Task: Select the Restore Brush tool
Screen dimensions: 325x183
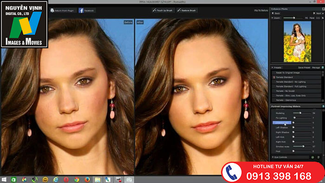Action: click(187, 10)
